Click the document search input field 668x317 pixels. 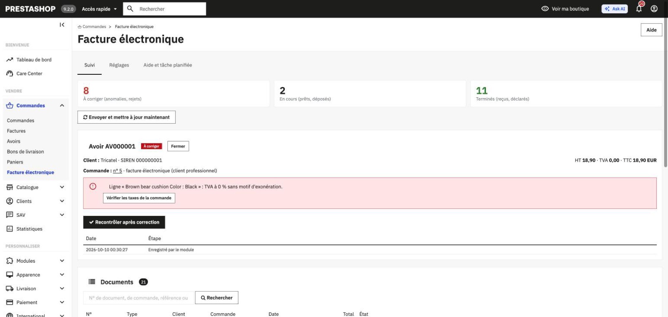(139, 298)
